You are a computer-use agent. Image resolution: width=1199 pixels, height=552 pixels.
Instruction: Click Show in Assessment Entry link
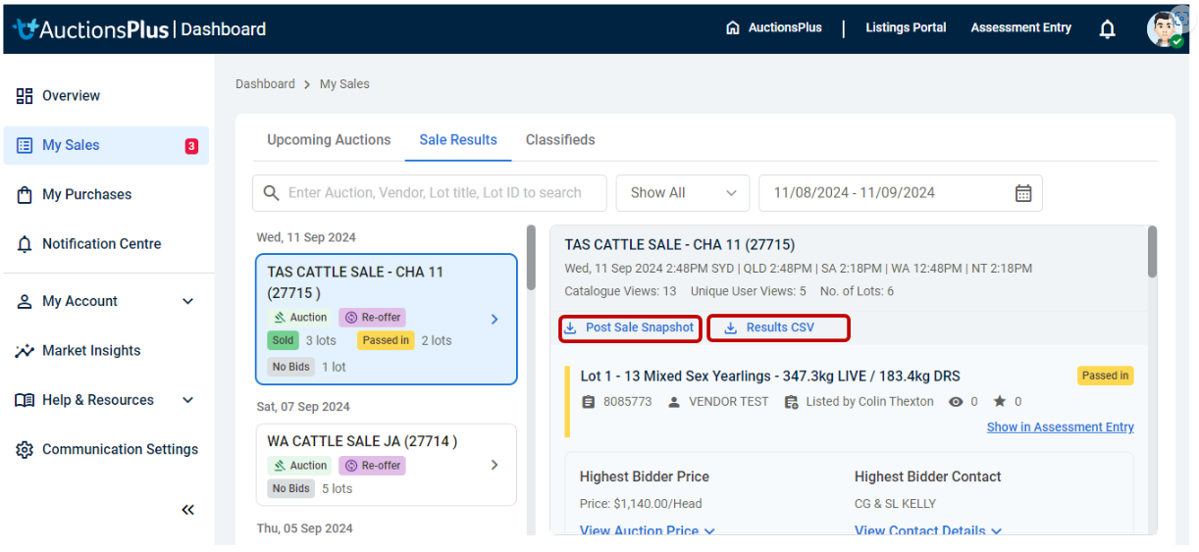(1061, 427)
